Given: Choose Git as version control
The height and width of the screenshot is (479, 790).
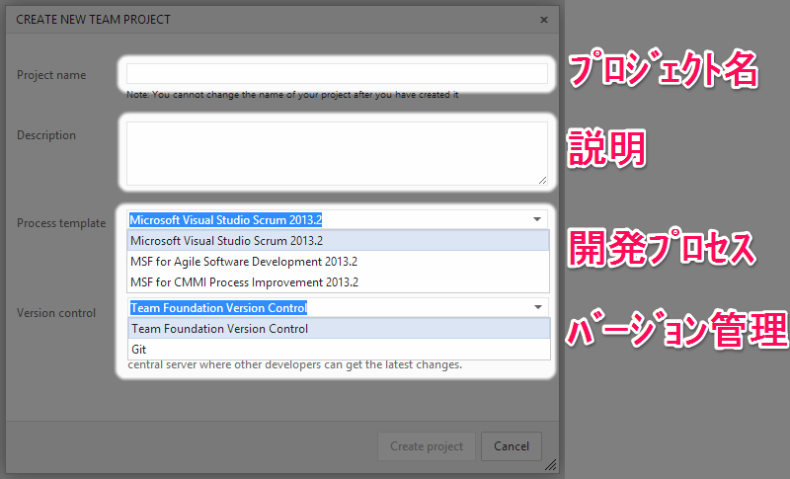Looking at the screenshot, I should (x=339, y=349).
